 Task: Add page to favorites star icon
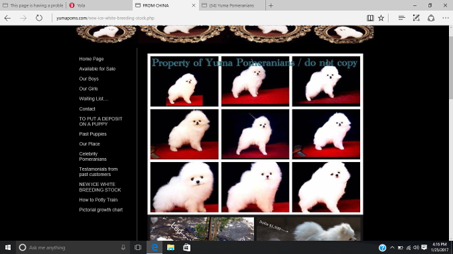[x=381, y=18]
